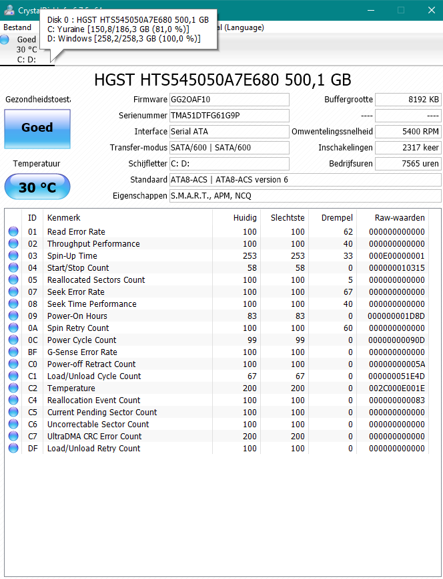Click the CrystalDiskInfo app icon in the title bar
The image size is (443, 579).
point(9,10)
